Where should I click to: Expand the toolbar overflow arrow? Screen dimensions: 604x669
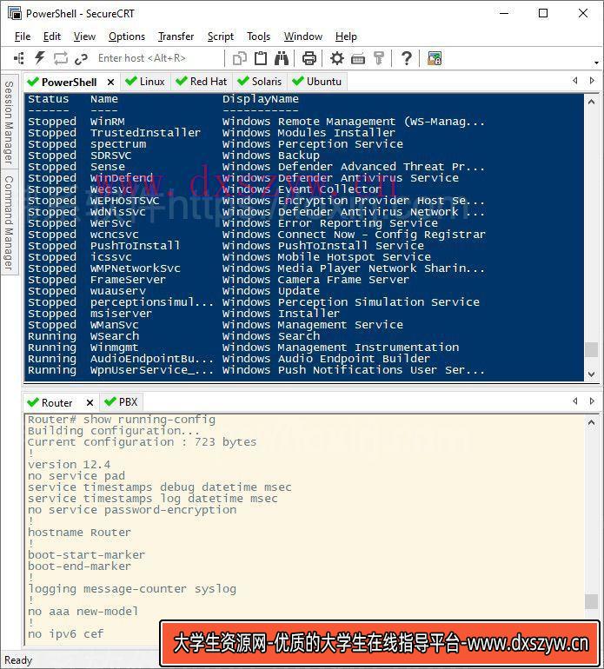[596, 63]
